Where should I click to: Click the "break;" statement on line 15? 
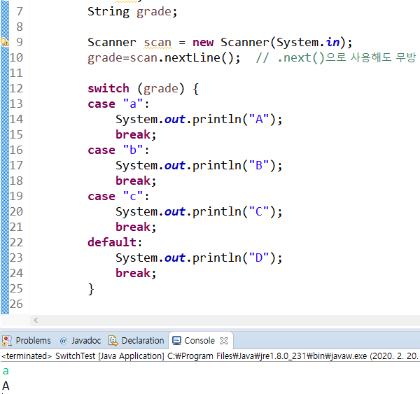(x=136, y=135)
